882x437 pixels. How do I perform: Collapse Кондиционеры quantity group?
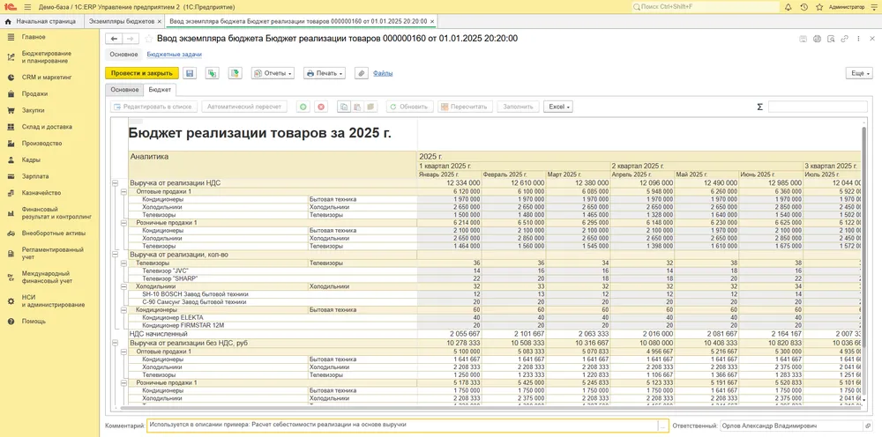[x=123, y=310]
